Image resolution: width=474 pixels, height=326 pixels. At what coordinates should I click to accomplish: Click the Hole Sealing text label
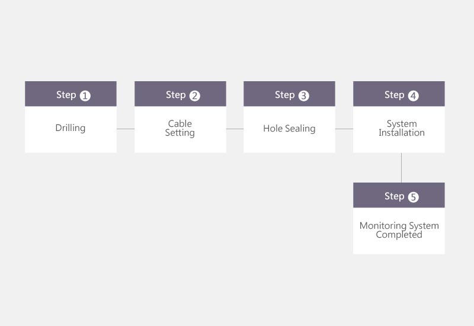click(289, 129)
